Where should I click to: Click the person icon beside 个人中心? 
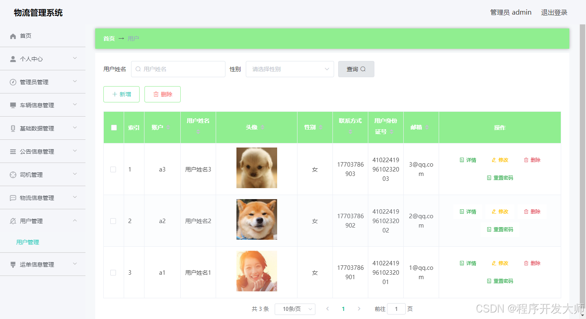[13, 59]
